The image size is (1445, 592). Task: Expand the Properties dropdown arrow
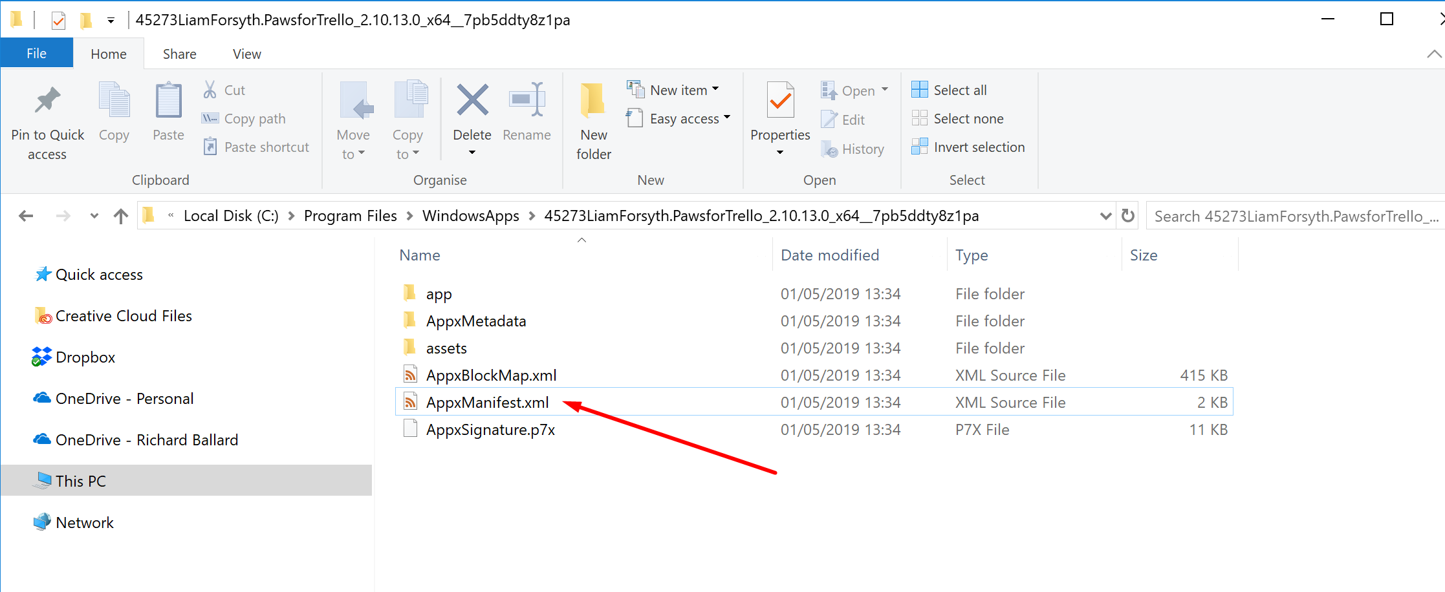[x=780, y=153]
